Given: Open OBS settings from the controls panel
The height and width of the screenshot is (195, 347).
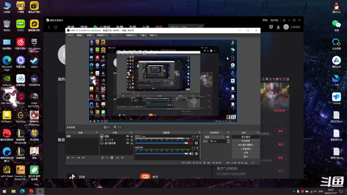Looking at the screenshot, I should [246, 153].
